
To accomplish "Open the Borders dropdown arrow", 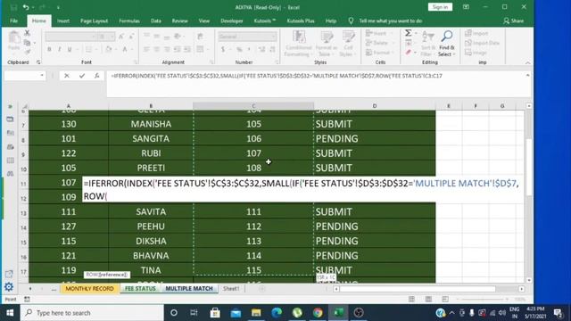I will click(95, 49).
